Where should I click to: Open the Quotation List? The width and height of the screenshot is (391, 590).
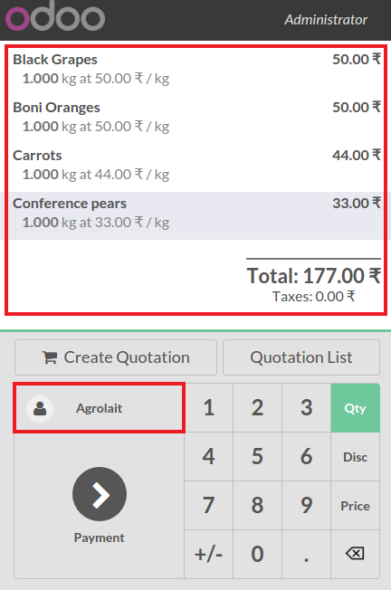[x=301, y=357]
